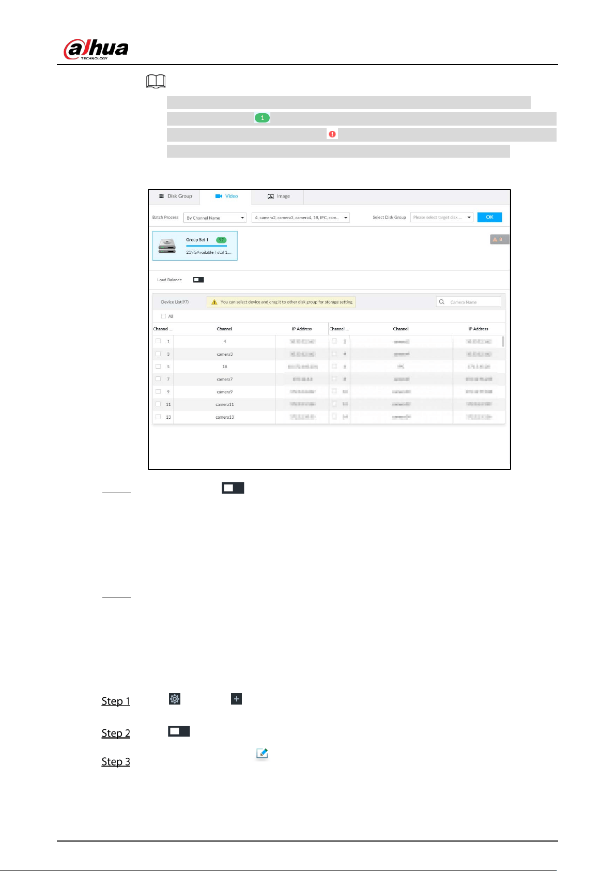The height and width of the screenshot is (871, 616).
Task: Click the yellow warning triangle in drag hint
Action: [214, 302]
